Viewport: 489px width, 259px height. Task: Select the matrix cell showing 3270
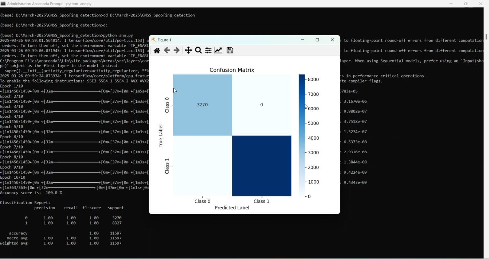202,104
